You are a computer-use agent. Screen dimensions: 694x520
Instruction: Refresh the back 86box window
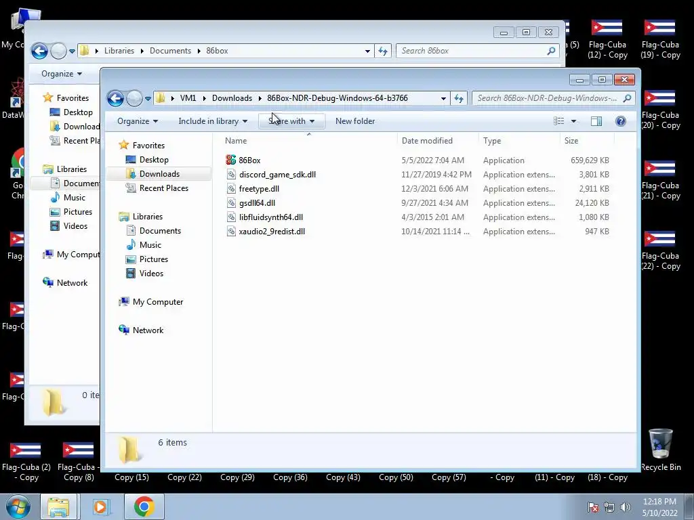point(382,51)
